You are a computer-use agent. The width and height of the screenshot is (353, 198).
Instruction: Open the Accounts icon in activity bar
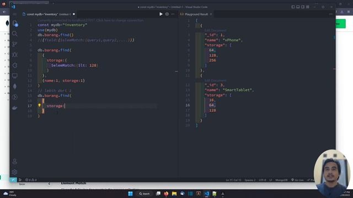pyautogui.click(x=15, y=161)
